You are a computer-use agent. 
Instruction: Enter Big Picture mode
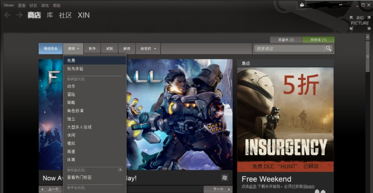(x=360, y=23)
